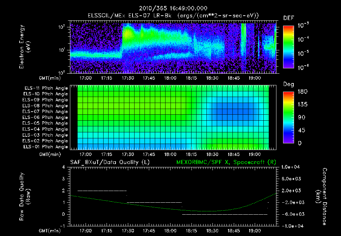This screenshot has height=236, width=341.
Task: Click the ELS-11 Pitch Angle row label
Action: [x=46, y=88]
